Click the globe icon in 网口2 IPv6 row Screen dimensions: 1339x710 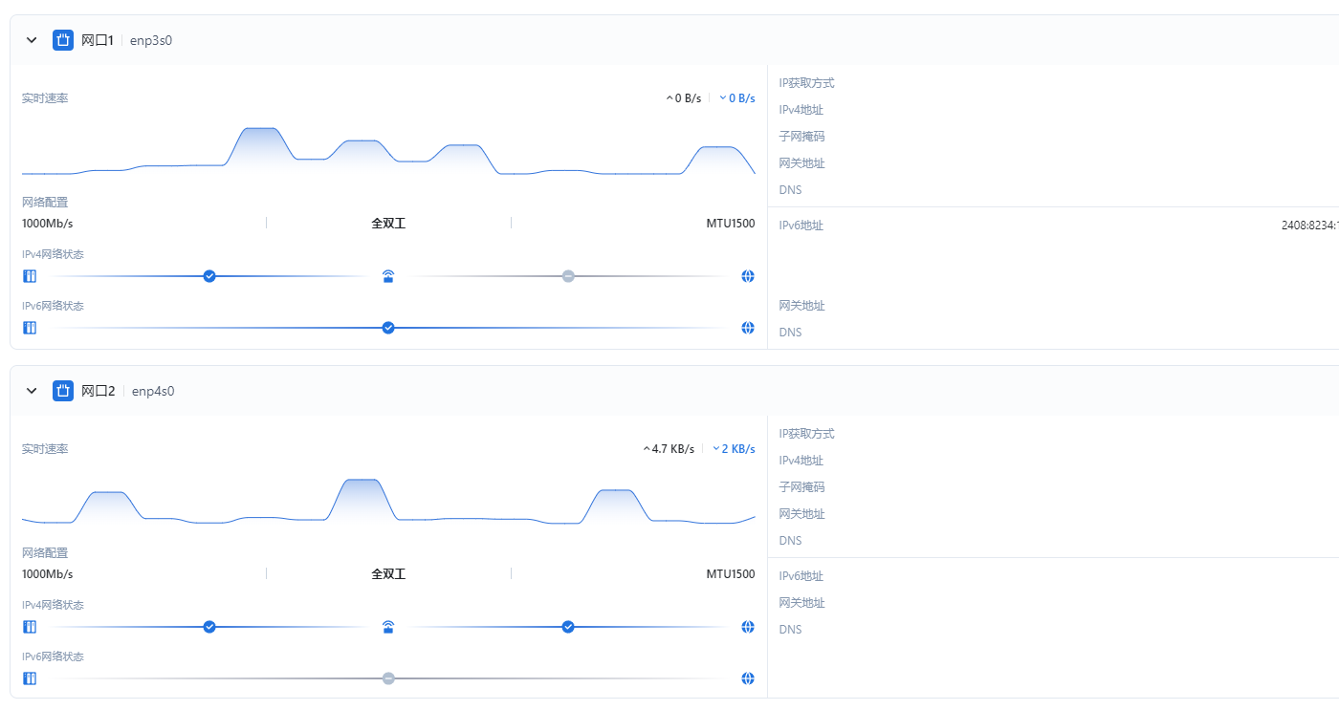coord(748,678)
